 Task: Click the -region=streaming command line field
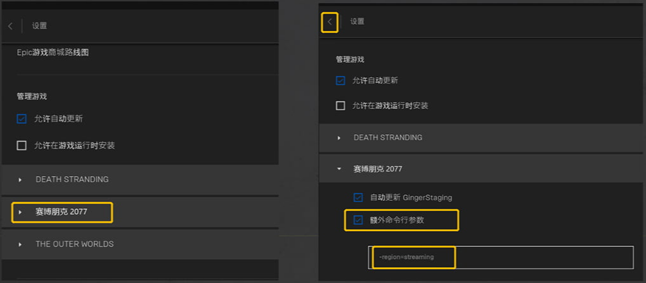pos(501,258)
